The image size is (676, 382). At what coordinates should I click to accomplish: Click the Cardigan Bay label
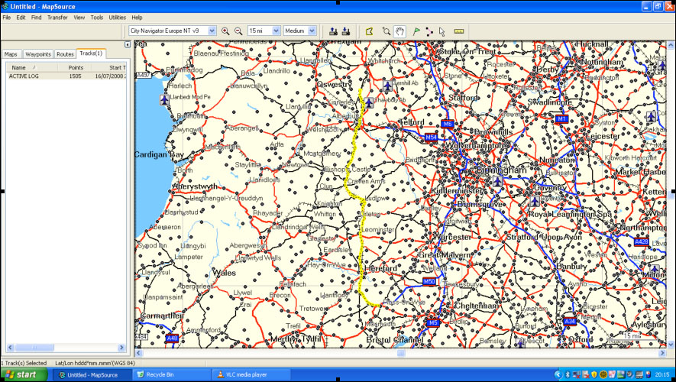point(159,154)
